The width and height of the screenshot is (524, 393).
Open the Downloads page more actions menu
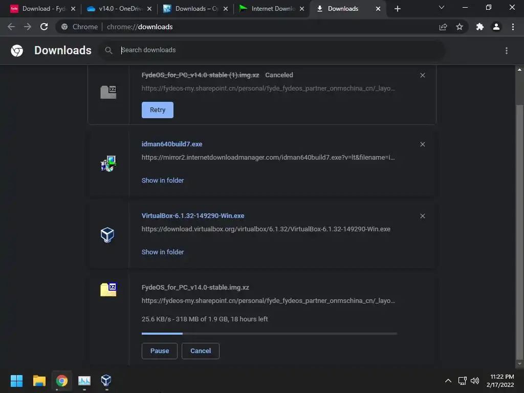tap(507, 51)
